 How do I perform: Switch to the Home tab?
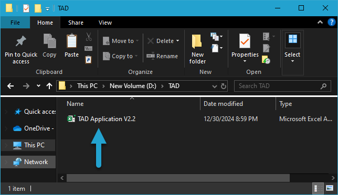click(x=45, y=23)
